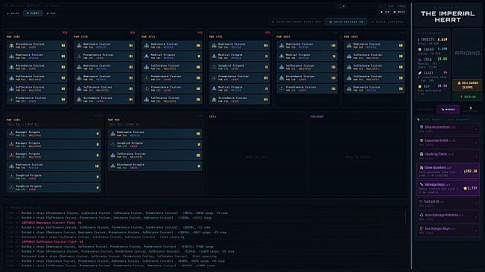485x272 pixels.
Task: Expand the Cloaking Fields upgrade row arrow
Action: pyautogui.click(x=476, y=156)
